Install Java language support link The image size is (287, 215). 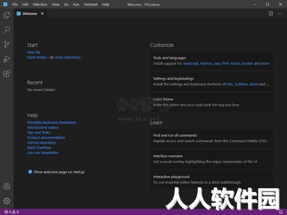(217, 64)
